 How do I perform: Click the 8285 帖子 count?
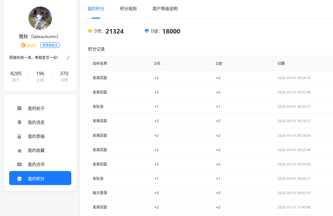point(16,76)
